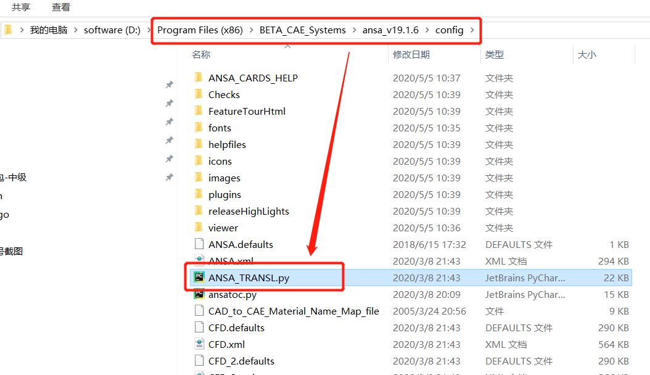Select viewer folder name
This screenshot has width=650, height=375.
(223, 228)
